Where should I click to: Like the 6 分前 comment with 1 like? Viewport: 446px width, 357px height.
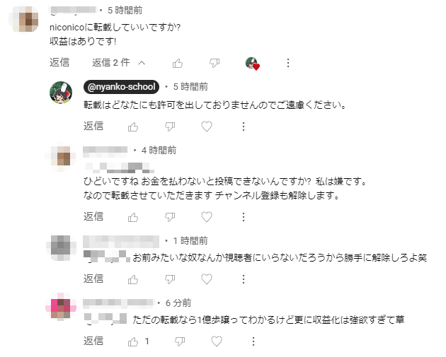pos(133,341)
